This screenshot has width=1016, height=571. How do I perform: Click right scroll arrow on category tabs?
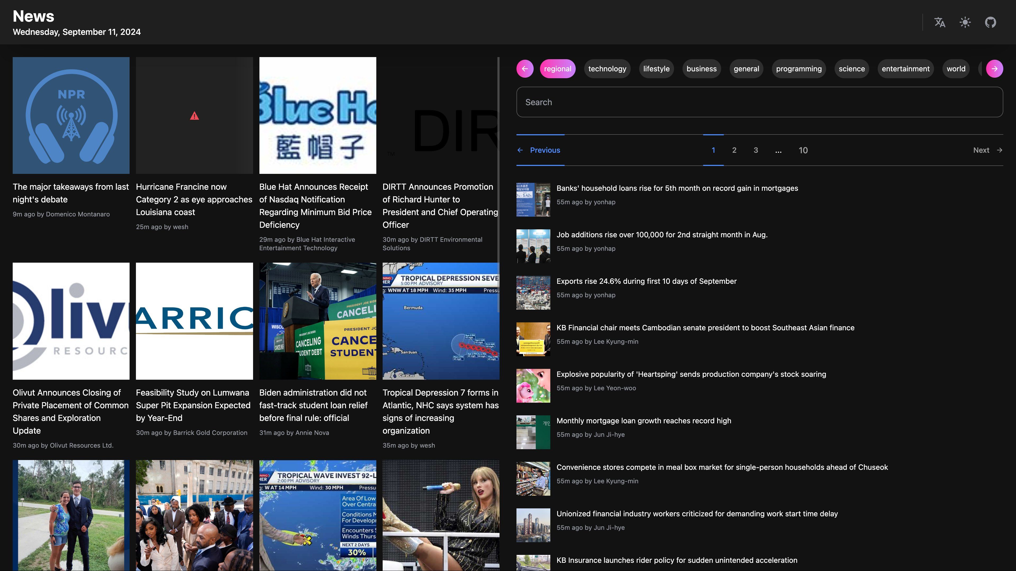[x=994, y=68]
